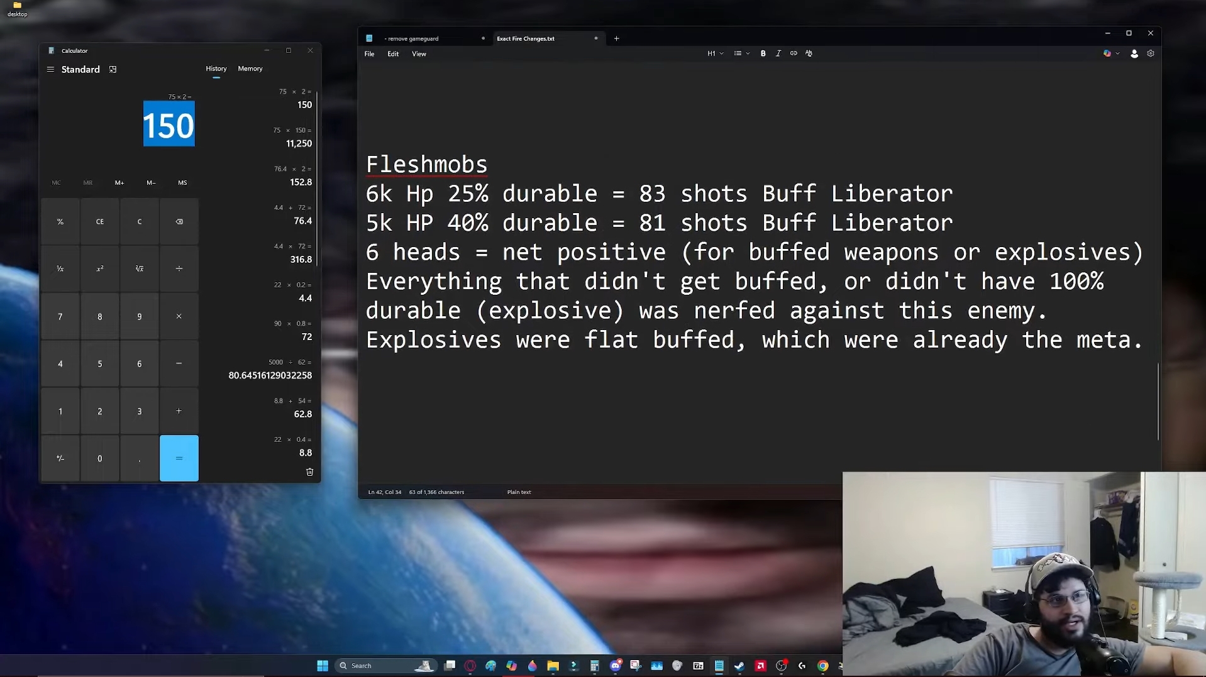This screenshot has width=1206, height=677.
Task: Insert a link from Notepad toolbar
Action: (x=794, y=54)
